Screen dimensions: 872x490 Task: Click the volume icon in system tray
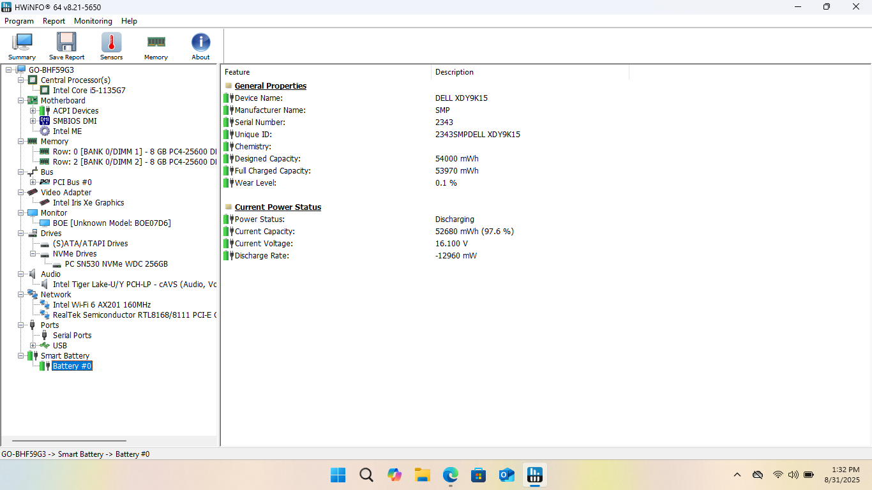pyautogui.click(x=793, y=475)
